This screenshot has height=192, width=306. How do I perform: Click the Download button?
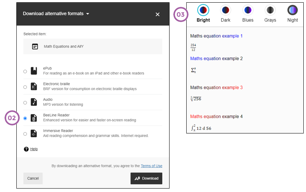point(146,178)
